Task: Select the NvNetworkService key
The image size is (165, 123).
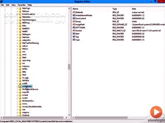Action: click(30, 89)
